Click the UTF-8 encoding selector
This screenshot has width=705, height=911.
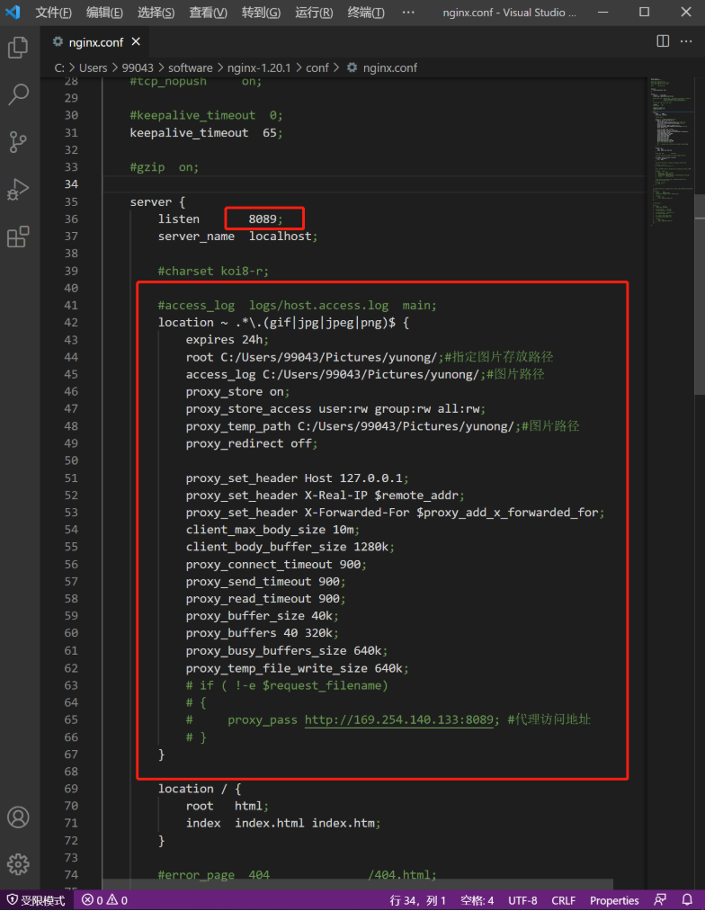522,900
